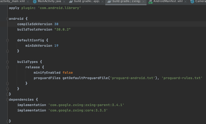Click the Java class icon on MainActivity.java tab

pos(35,2)
